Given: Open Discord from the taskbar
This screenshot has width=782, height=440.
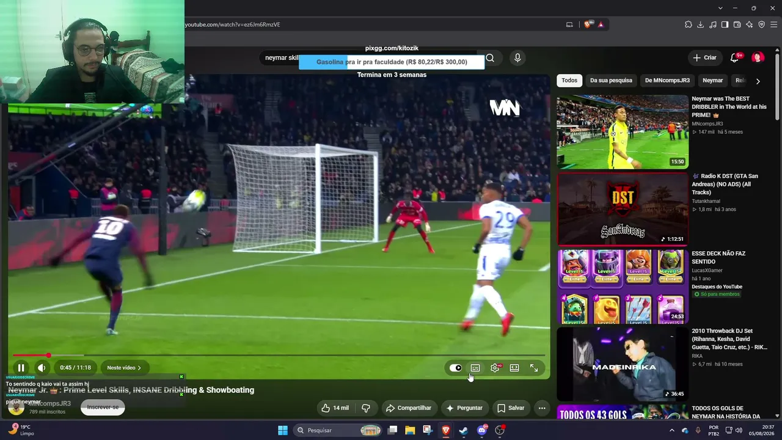Looking at the screenshot, I should 482,430.
